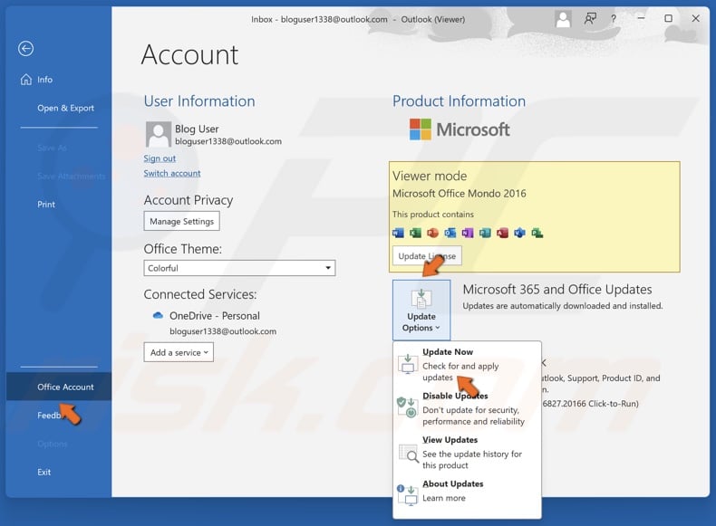Click the Sign out link
Screen dimensions: 716x526
coord(160,158)
